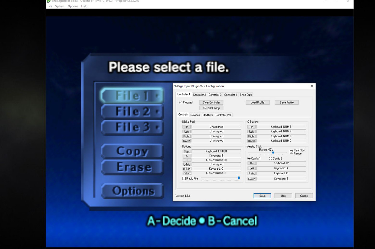Assign the C Buttons Up mapping
This screenshot has height=249, width=375.
point(252,127)
